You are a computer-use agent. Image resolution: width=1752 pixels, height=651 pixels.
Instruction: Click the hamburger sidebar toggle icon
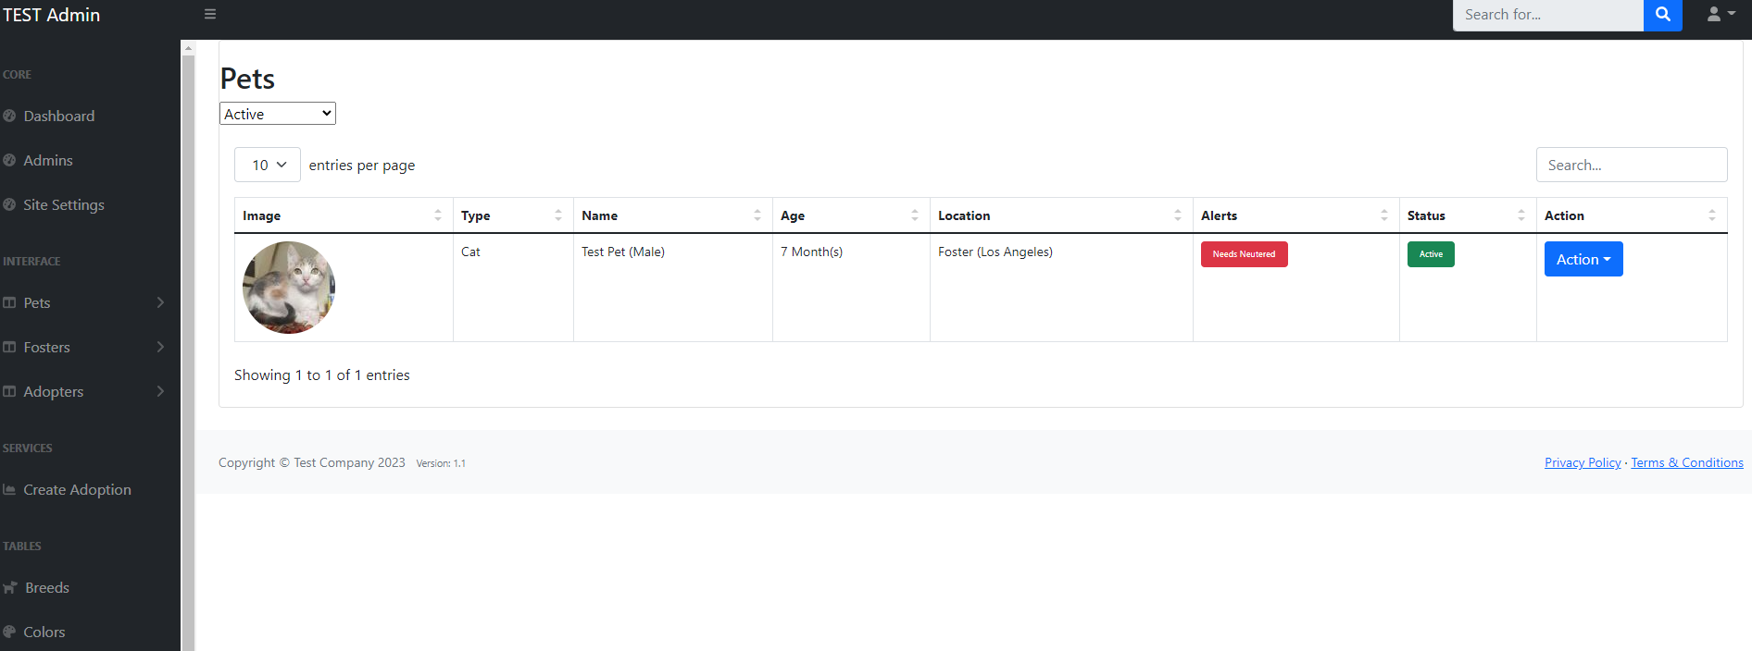tap(210, 15)
